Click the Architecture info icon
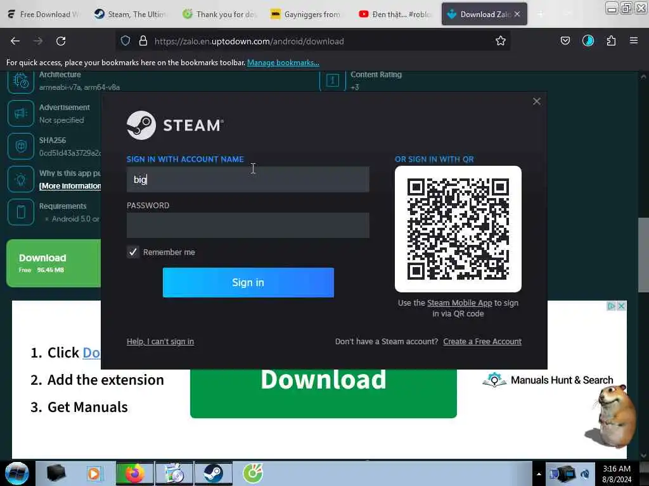Image resolution: width=649 pixels, height=486 pixels. pyautogui.click(x=21, y=81)
